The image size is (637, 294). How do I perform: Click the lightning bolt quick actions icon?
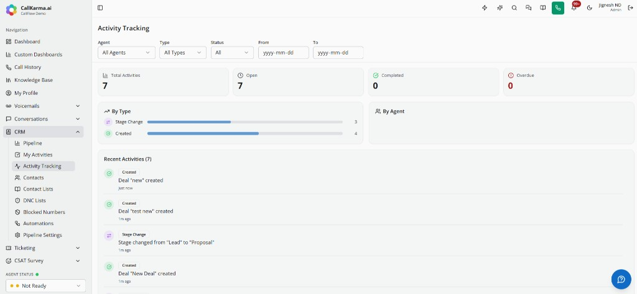(484, 7)
